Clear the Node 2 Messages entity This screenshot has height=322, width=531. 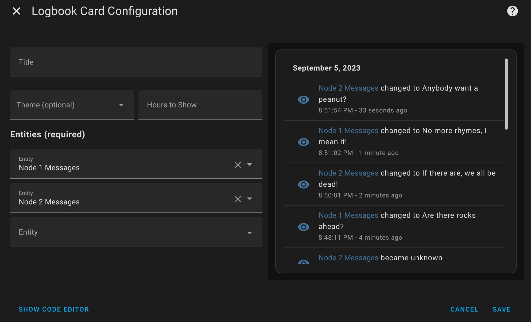pos(238,199)
